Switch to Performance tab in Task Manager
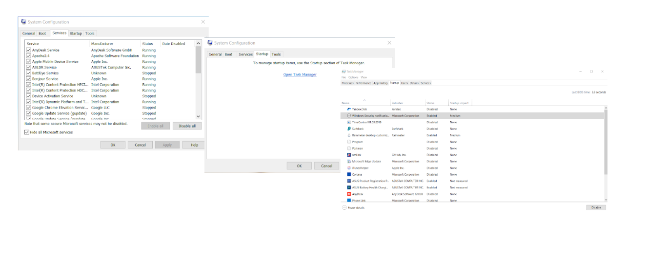 363,83
